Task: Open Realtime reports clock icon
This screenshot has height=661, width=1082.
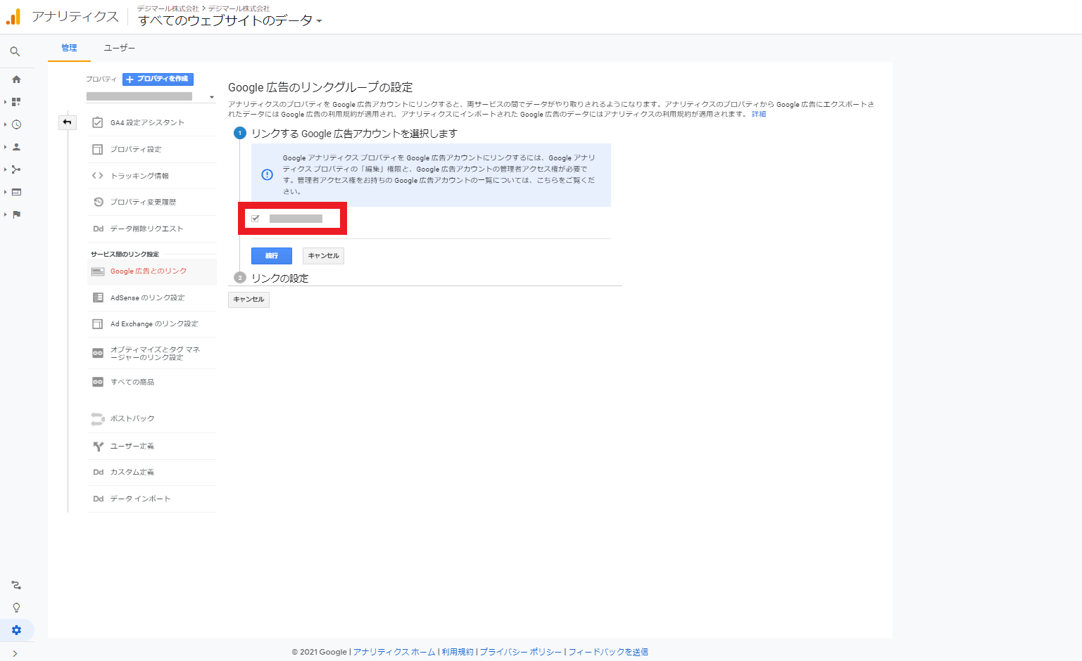Action: click(x=16, y=124)
